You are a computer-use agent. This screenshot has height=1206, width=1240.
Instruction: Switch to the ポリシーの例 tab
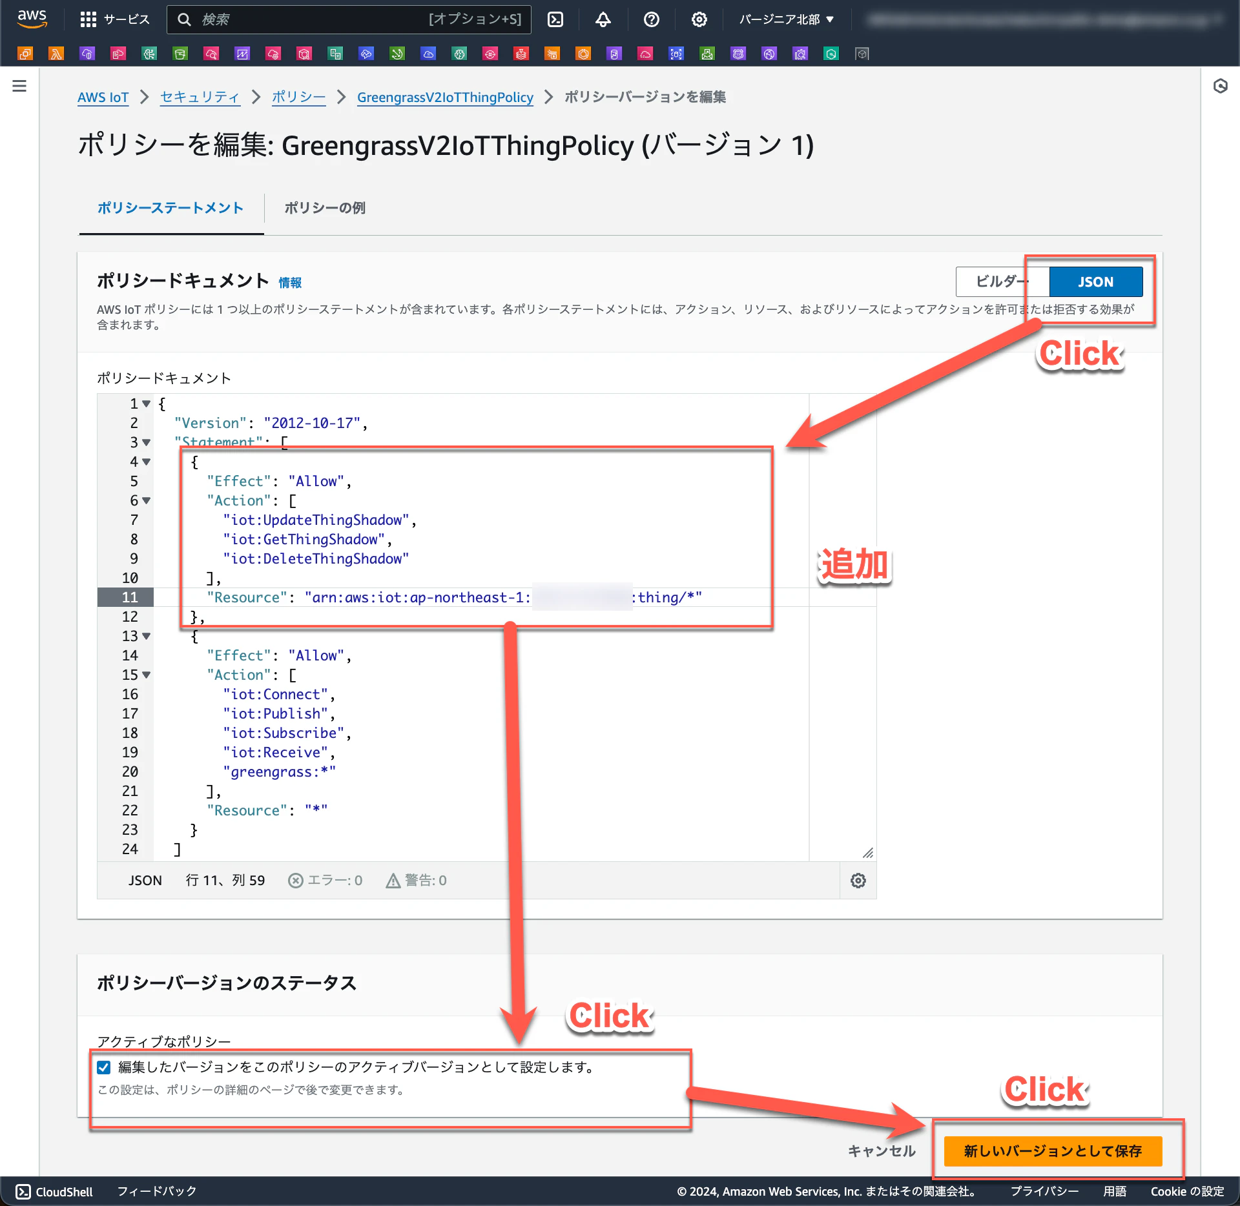coord(325,208)
